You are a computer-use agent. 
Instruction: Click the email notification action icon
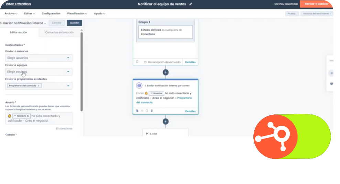pos(139,85)
